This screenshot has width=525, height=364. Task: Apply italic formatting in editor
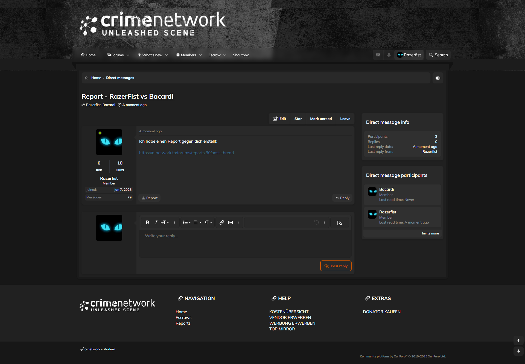(156, 222)
